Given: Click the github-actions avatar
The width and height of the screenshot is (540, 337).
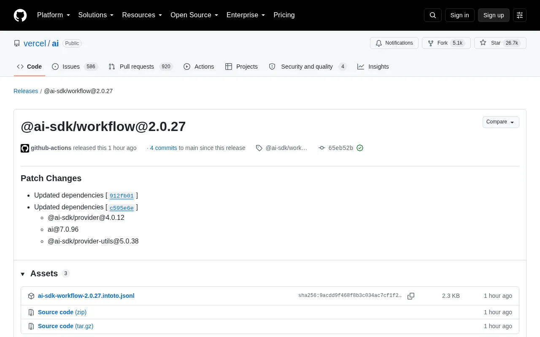Looking at the screenshot, I should coord(25,148).
